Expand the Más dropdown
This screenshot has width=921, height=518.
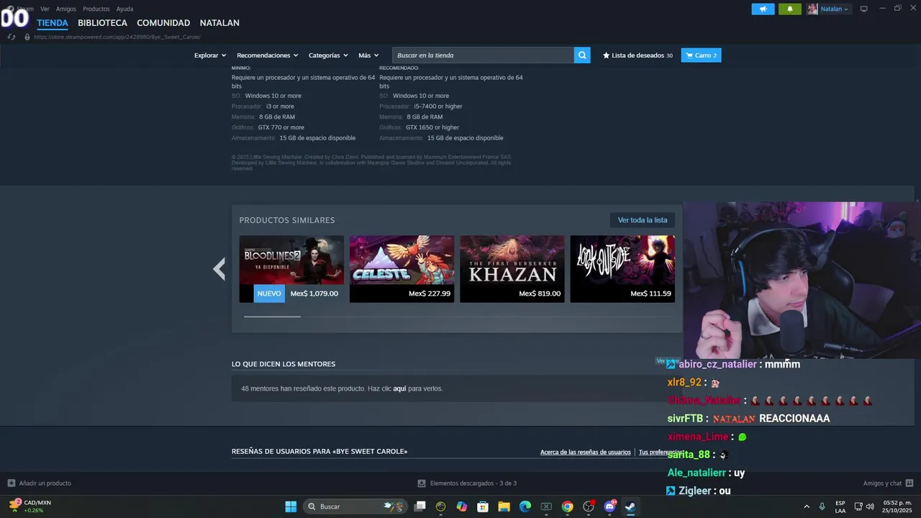click(368, 55)
